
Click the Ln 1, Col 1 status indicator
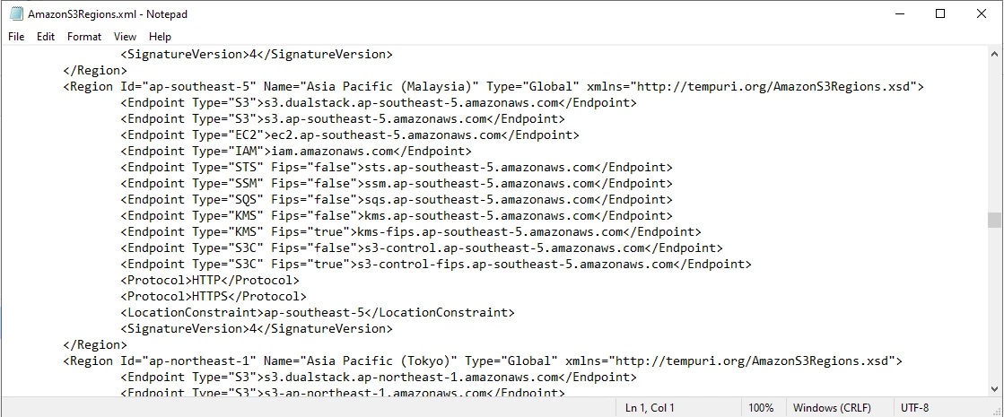pos(650,408)
